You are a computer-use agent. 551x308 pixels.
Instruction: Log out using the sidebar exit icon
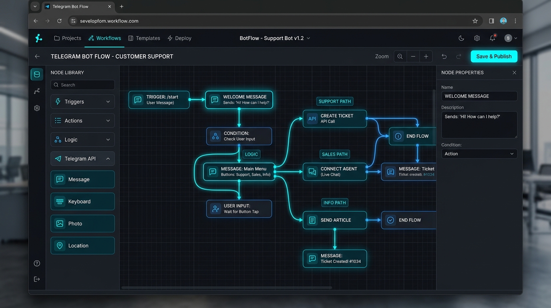coord(37,279)
